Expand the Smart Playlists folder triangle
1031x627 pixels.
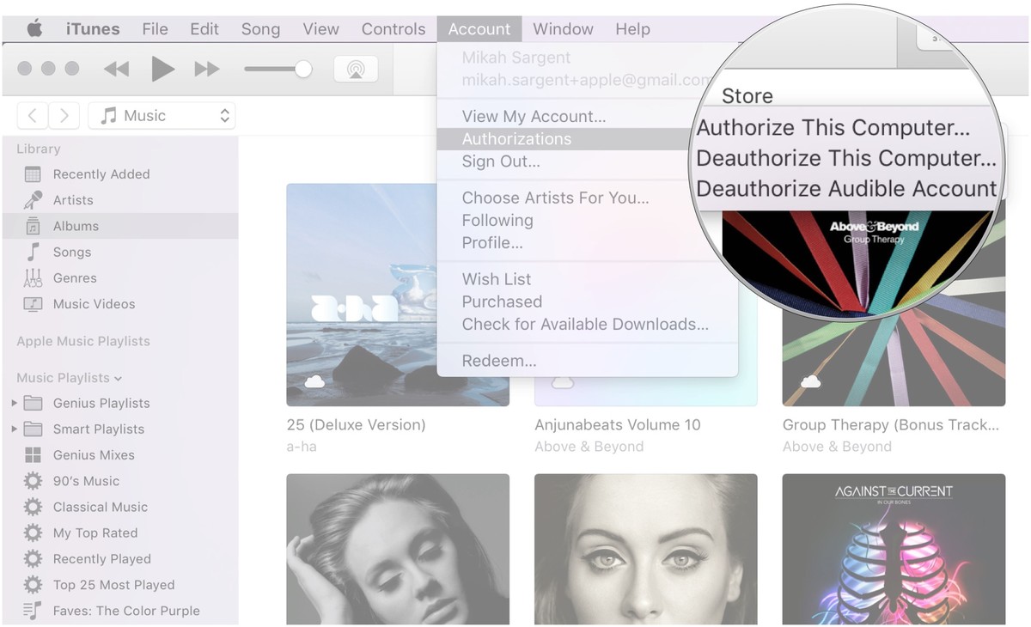[14, 429]
